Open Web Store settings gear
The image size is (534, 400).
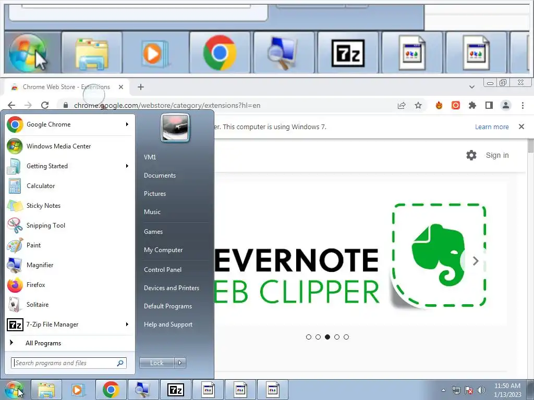click(x=471, y=155)
